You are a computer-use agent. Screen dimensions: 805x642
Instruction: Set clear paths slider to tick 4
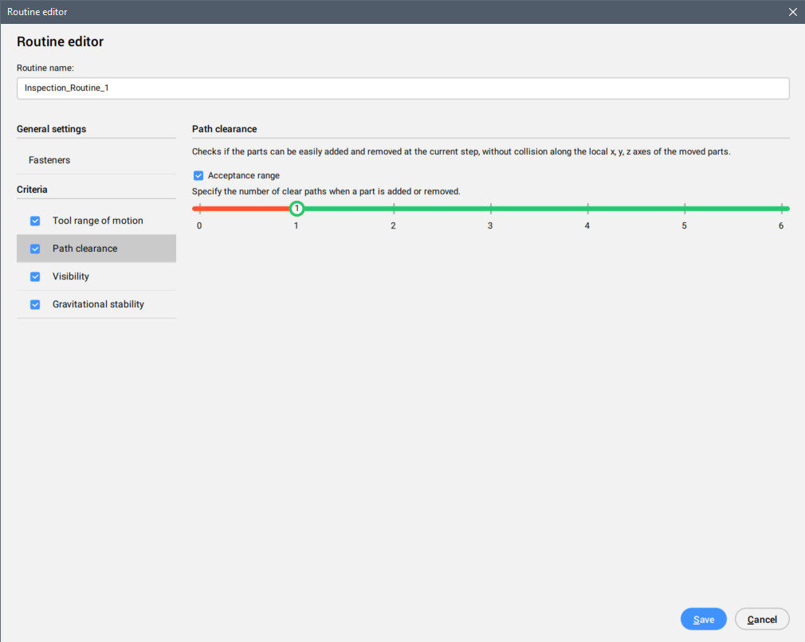click(x=587, y=209)
